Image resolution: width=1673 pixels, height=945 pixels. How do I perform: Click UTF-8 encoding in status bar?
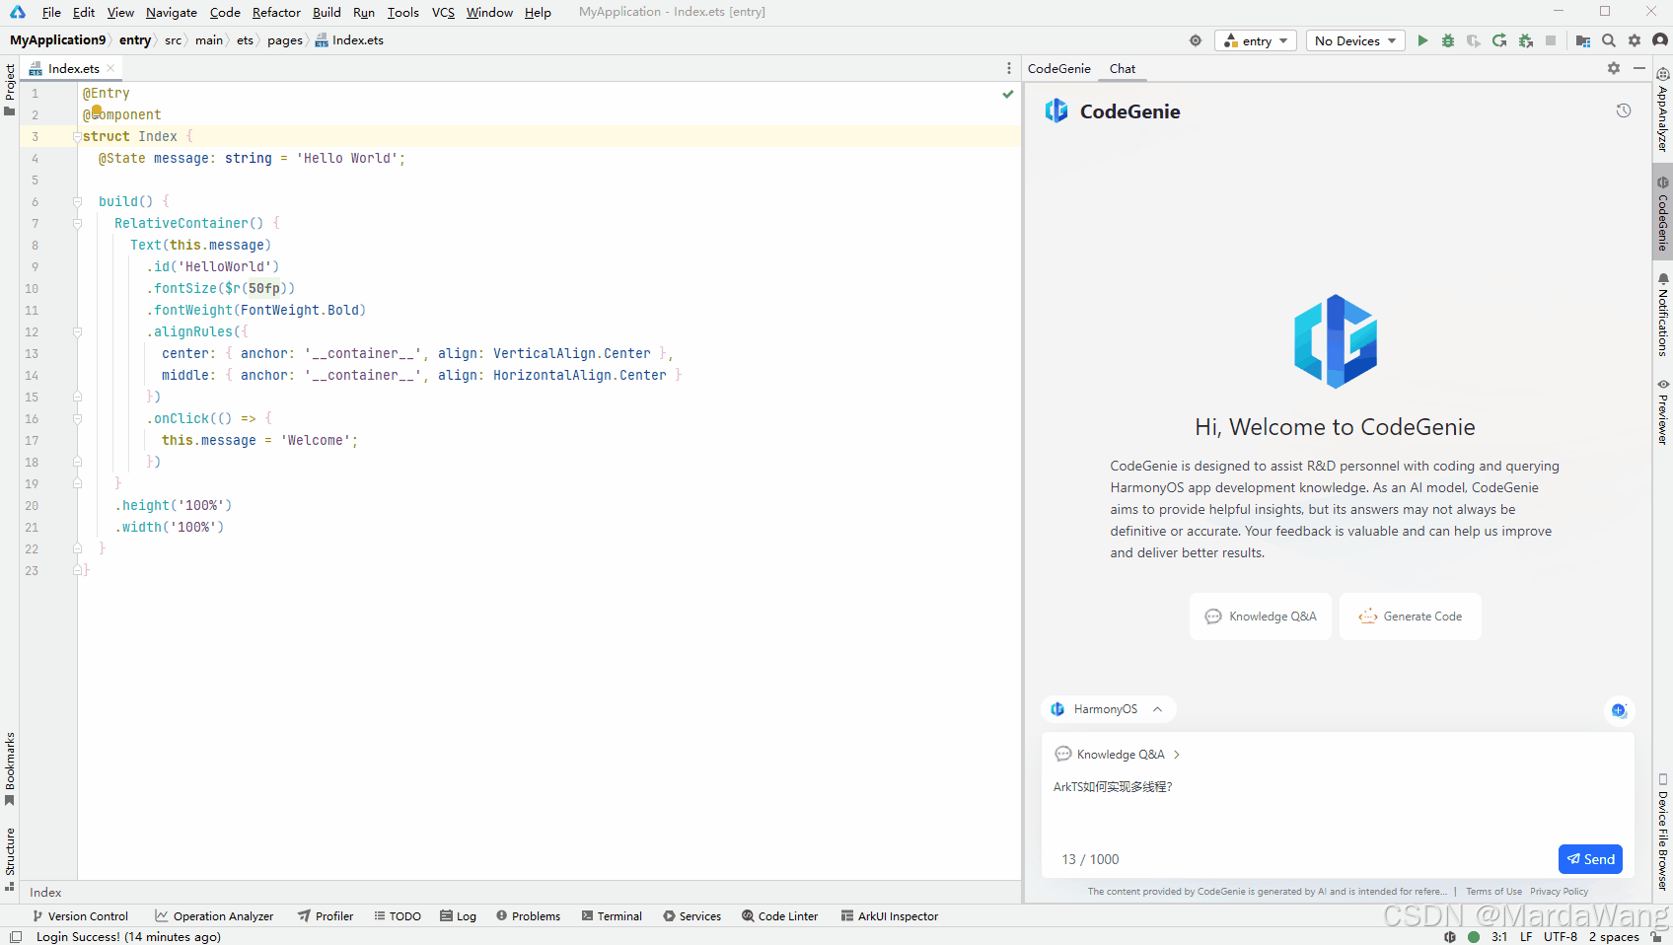point(1561,937)
